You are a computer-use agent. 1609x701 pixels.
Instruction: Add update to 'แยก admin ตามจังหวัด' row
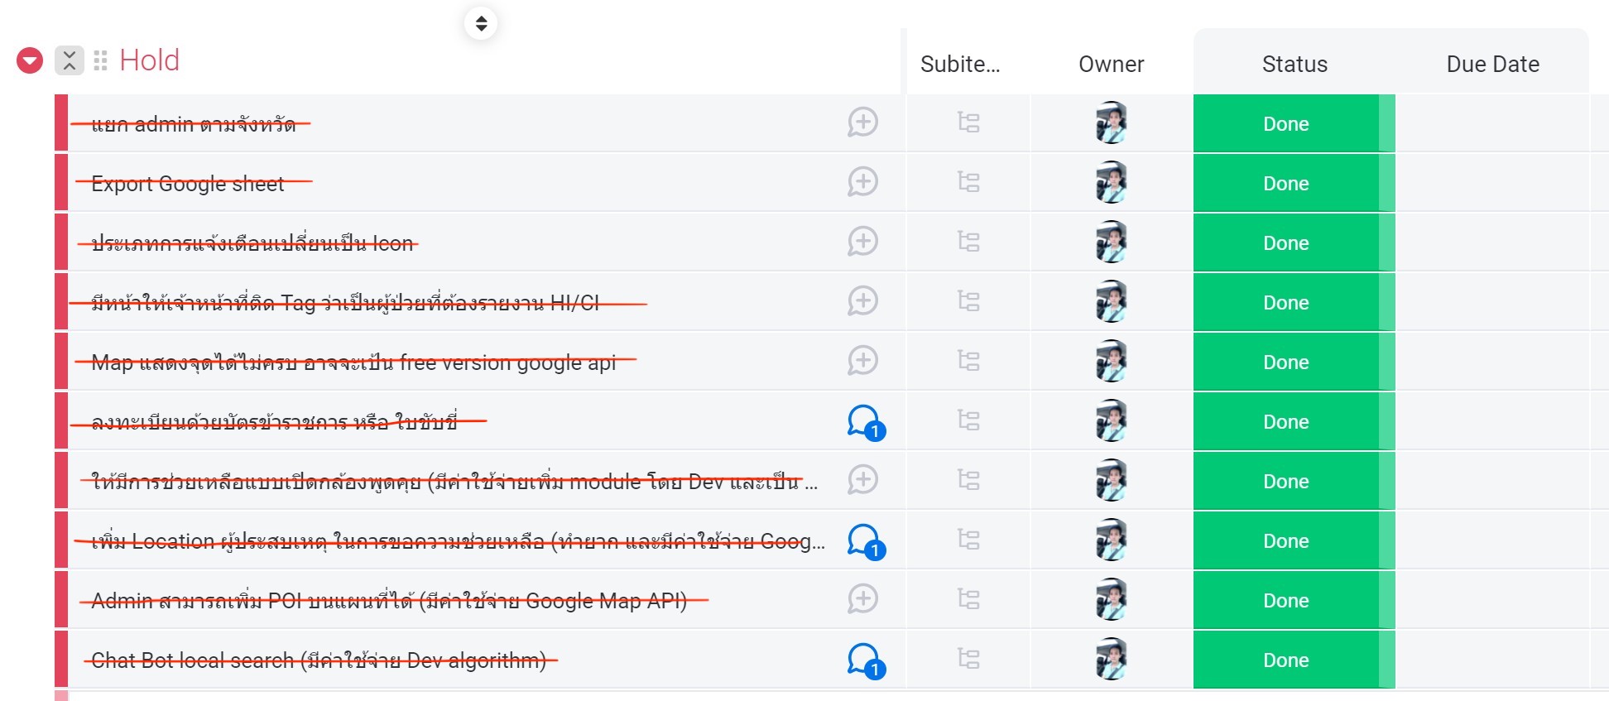[862, 122]
